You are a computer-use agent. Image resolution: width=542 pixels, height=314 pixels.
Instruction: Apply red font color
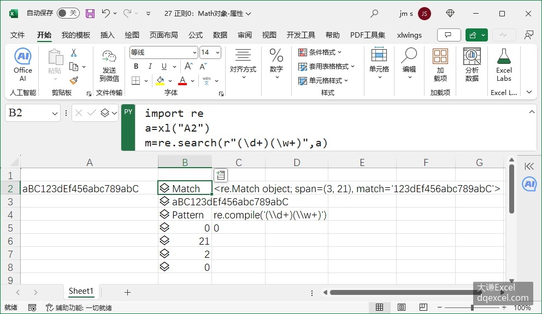coord(182,81)
